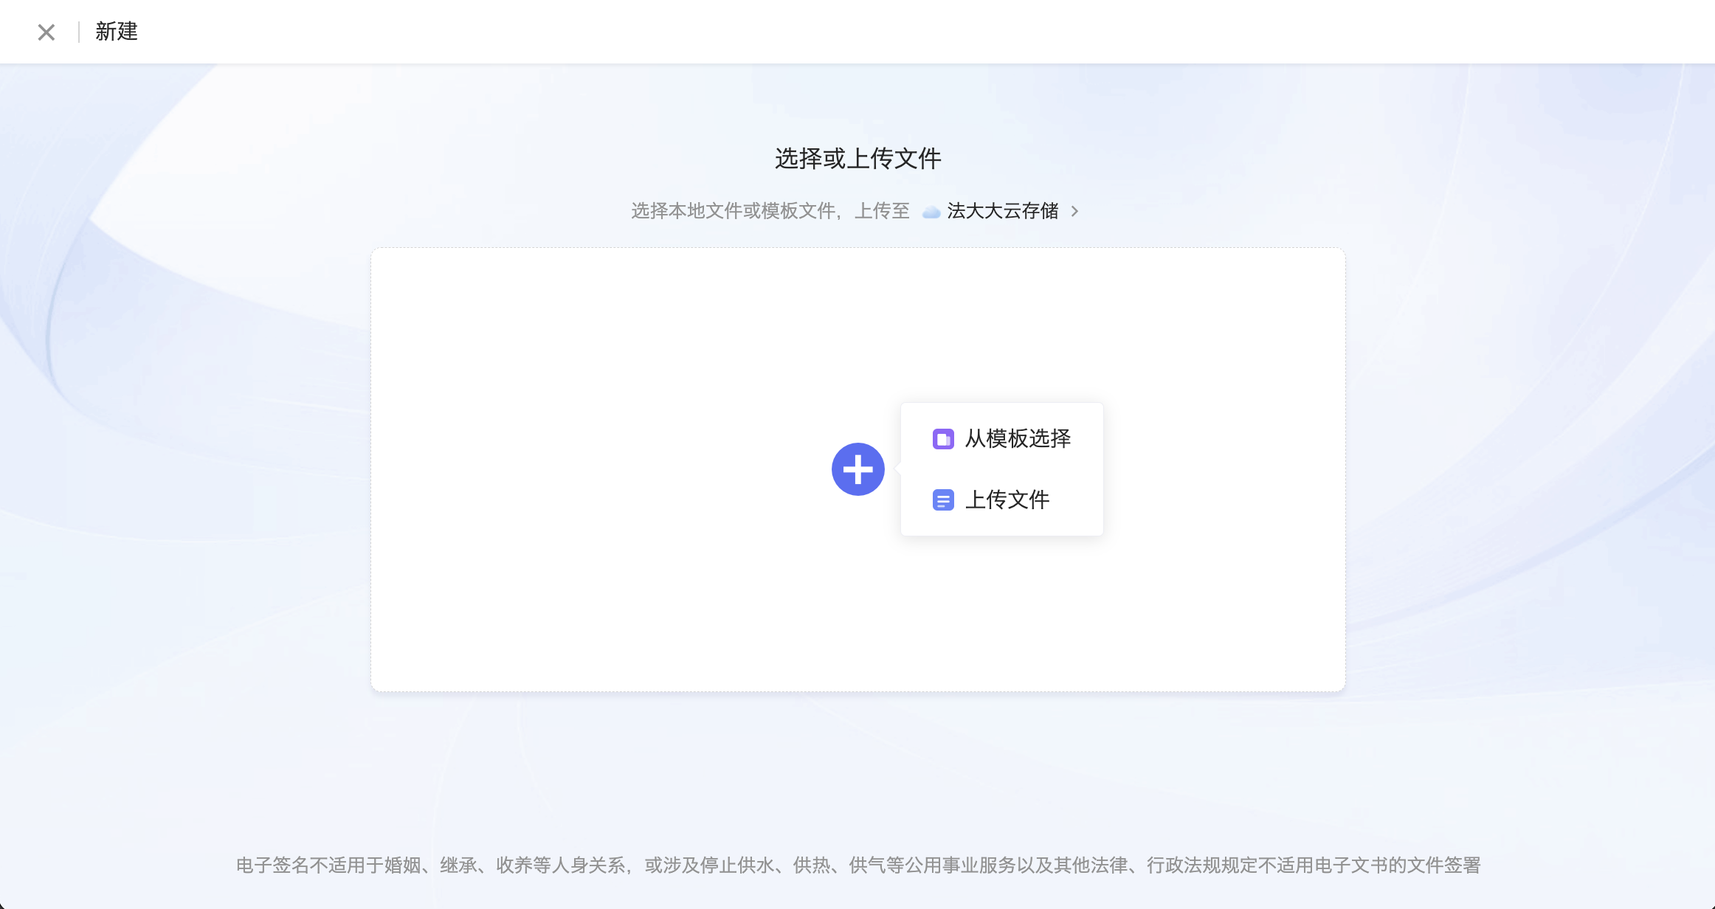Click the 电子签名不适用于 disclaimer footer text

(x=310, y=865)
